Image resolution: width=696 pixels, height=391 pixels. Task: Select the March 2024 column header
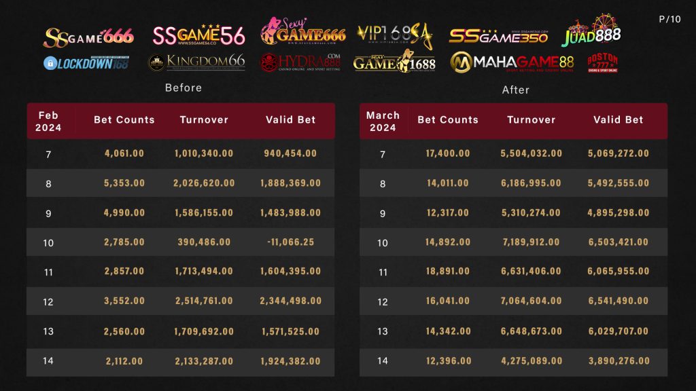click(383, 121)
